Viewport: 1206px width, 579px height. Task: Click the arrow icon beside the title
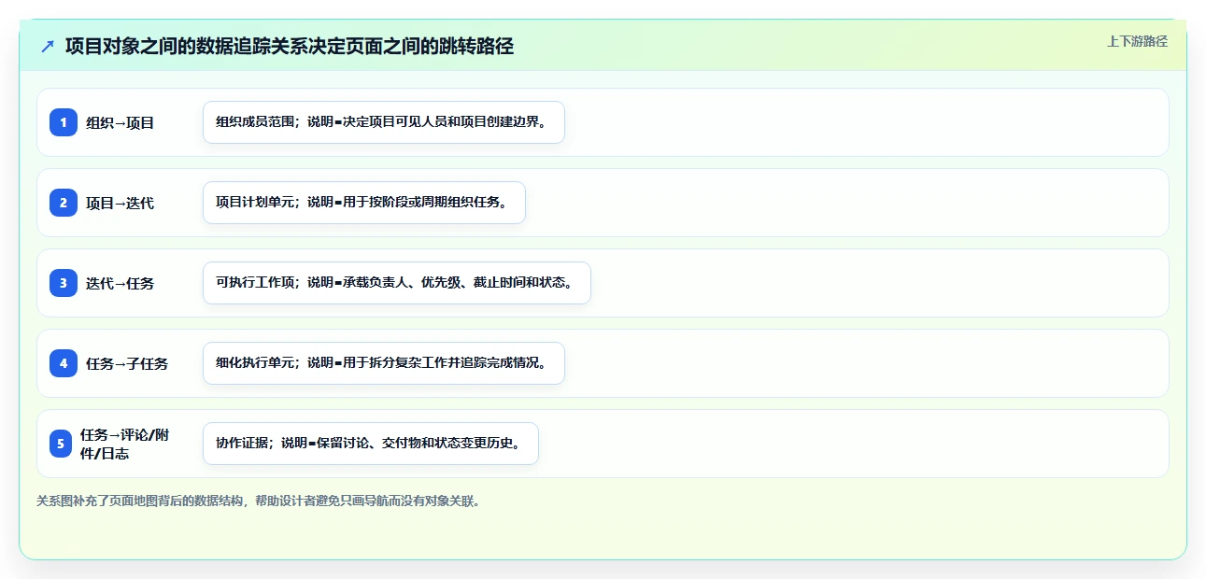click(x=48, y=46)
